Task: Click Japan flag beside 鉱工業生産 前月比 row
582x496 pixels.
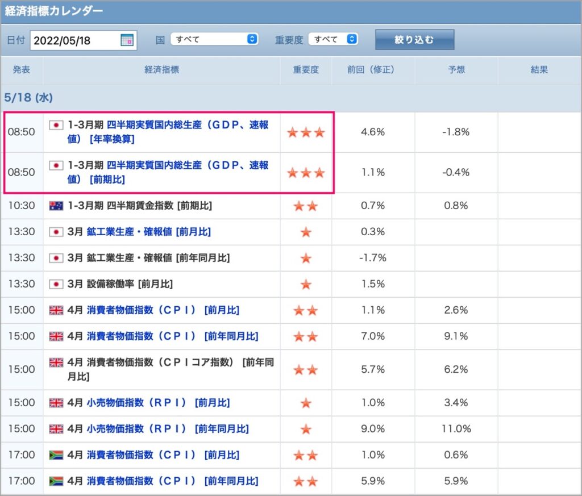Action: coord(56,232)
